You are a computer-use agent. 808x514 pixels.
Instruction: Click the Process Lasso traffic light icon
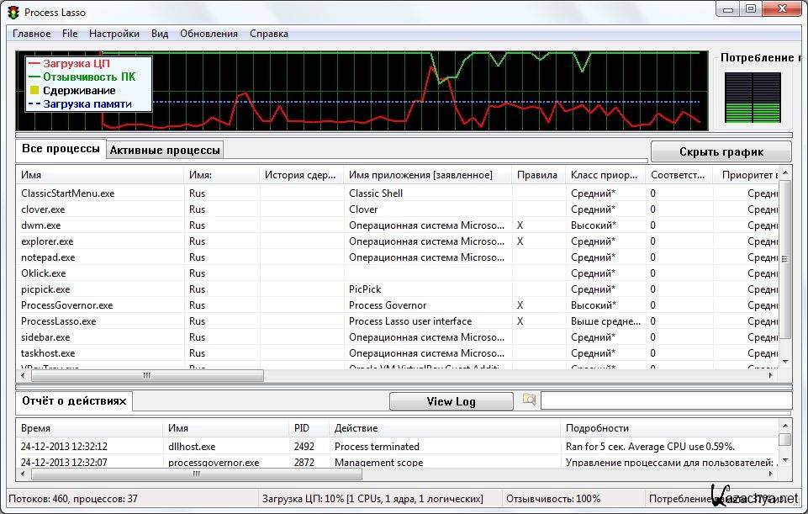13,13
